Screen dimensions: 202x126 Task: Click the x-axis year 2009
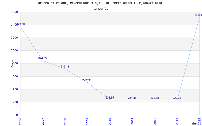tap(87, 121)
